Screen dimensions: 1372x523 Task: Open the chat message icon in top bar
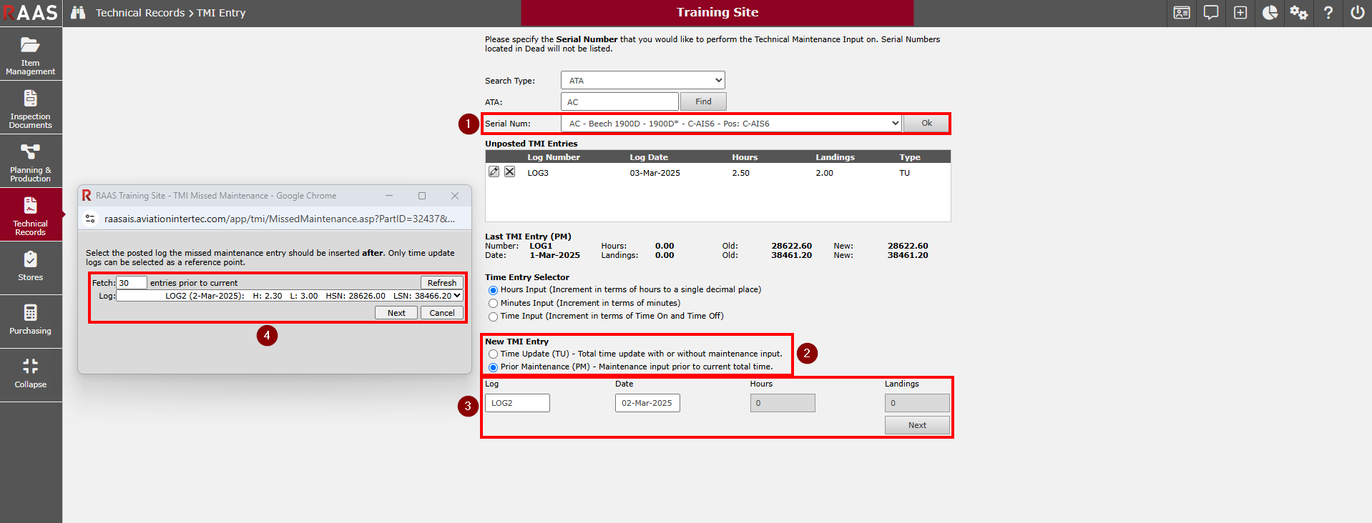click(x=1211, y=13)
